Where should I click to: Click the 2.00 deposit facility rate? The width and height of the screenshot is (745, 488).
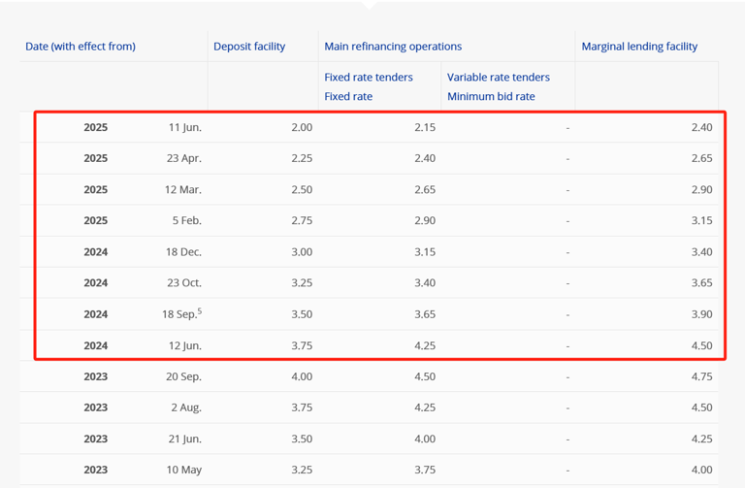(302, 128)
